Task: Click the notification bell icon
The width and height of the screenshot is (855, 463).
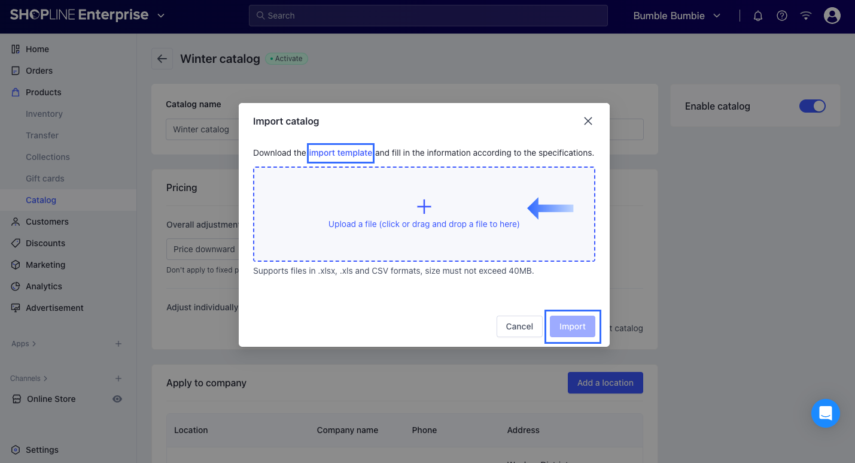Action: tap(758, 16)
